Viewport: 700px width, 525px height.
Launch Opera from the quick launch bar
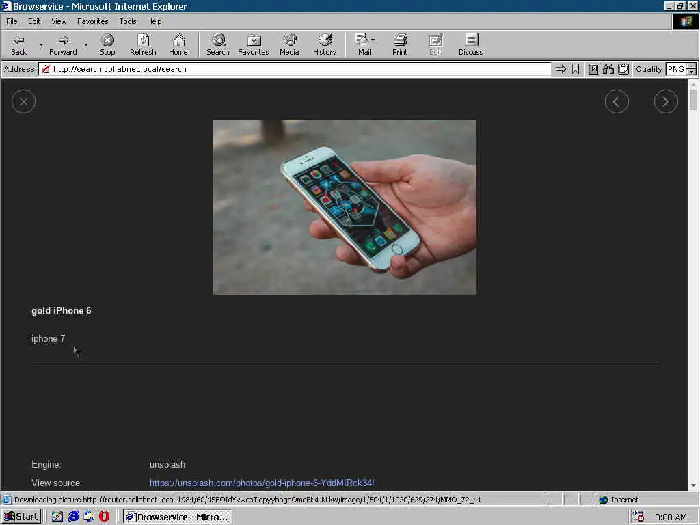click(104, 517)
